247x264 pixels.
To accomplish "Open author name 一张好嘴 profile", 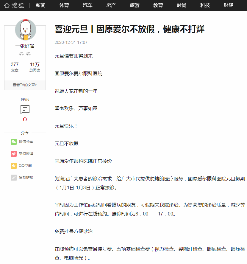I will pos(25,46).
